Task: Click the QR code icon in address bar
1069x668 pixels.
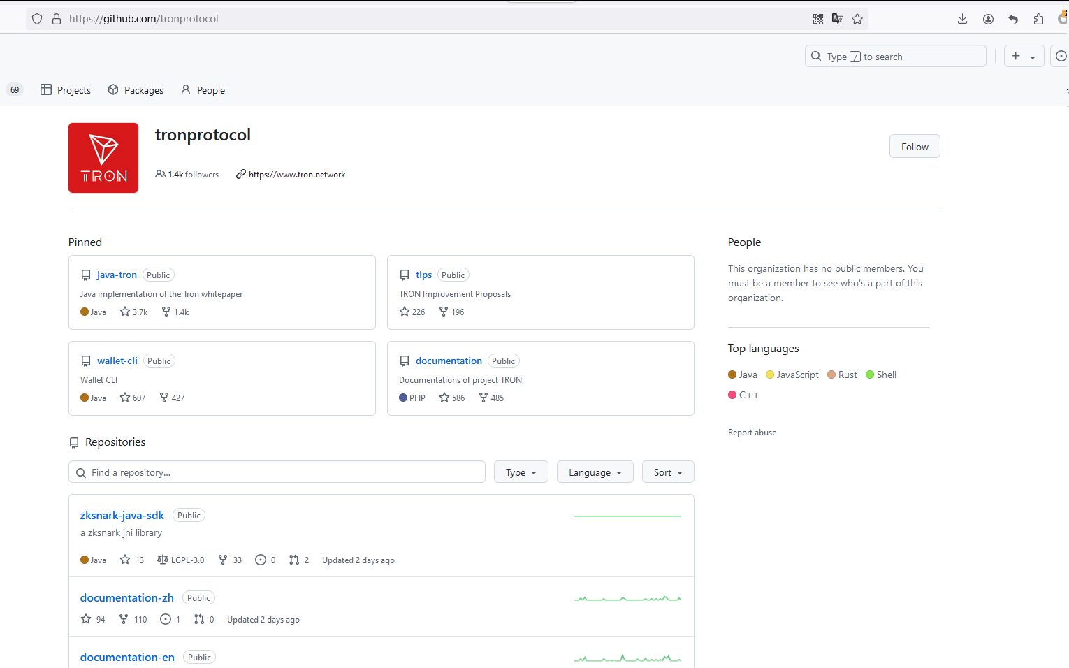Action: tap(818, 19)
